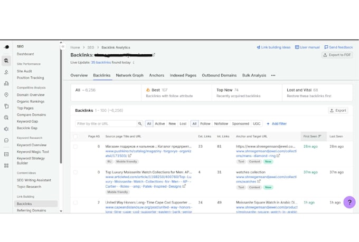Select the UGC link-type filter
Viewport: 359px width, 242px height.
pyautogui.click(x=257, y=123)
